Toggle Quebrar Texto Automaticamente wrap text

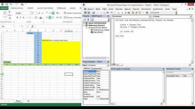(x=73, y=13)
